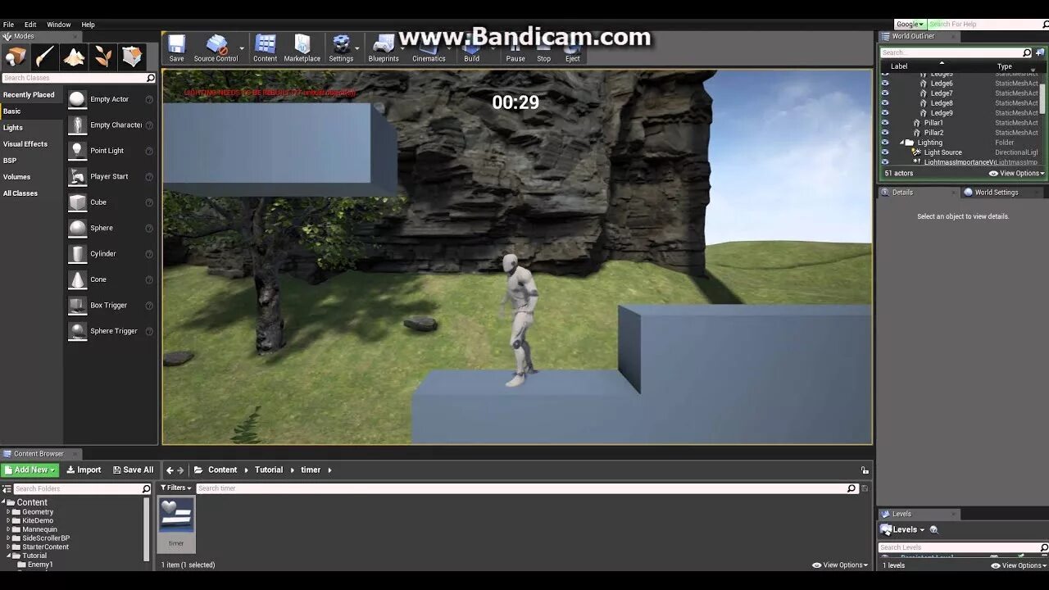Screen dimensions: 1049x590
Task: Toggle visibility eye for Light Source
Action: pyautogui.click(x=885, y=152)
